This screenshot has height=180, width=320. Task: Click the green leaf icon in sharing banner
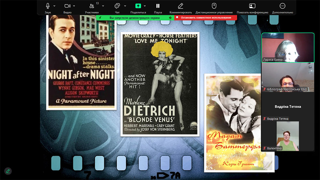100,18
